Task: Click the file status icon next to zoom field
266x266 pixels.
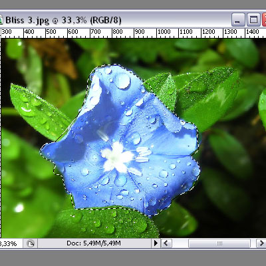Action: click(x=31, y=243)
